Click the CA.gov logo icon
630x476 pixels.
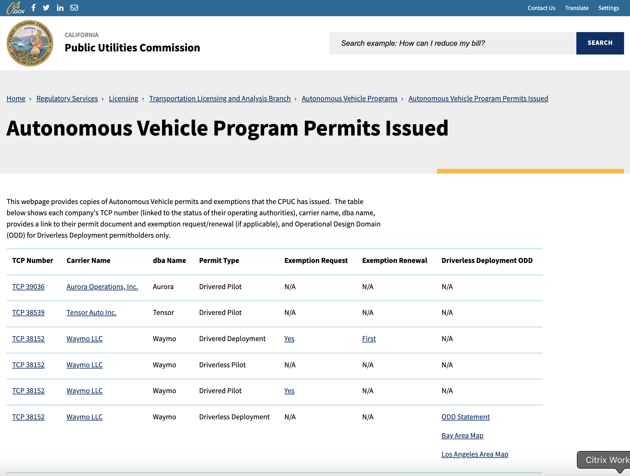(15, 8)
